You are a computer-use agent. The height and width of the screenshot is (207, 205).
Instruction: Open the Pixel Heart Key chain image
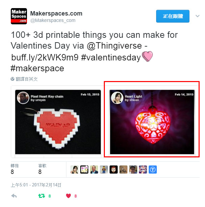(x=58, y=122)
